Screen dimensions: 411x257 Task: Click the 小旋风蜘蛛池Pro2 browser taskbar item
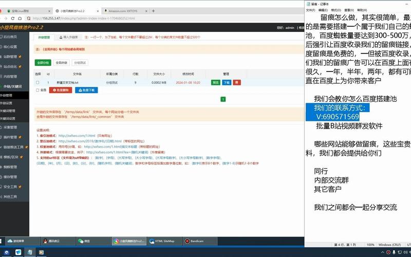coord(129,241)
